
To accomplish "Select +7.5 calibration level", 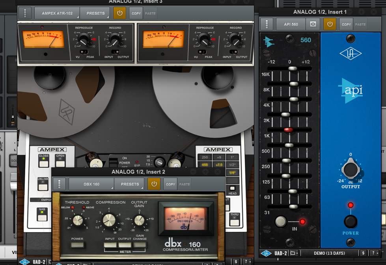I will pos(219,165).
